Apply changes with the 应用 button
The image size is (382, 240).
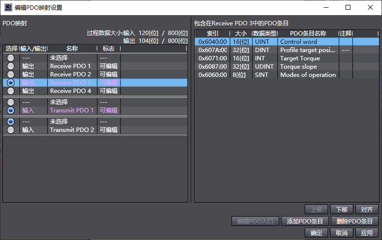pos(367,233)
